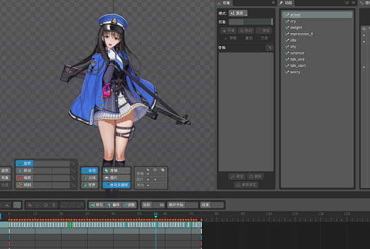370x249 pixels.
Task: Open the 模式 mode dropdown showing 直接
Action: 238,13
